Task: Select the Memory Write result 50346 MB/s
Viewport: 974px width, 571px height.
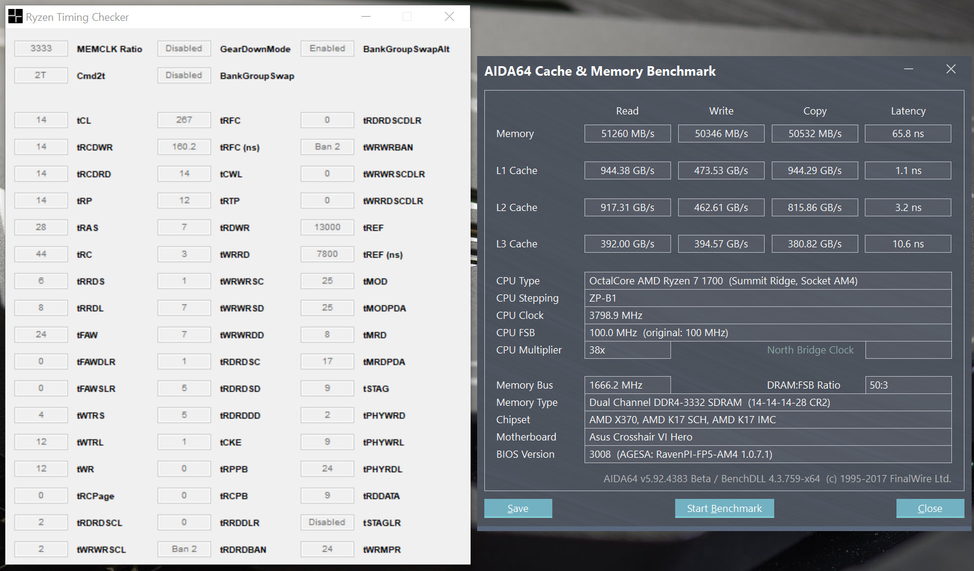Action: (x=721, y=134)
